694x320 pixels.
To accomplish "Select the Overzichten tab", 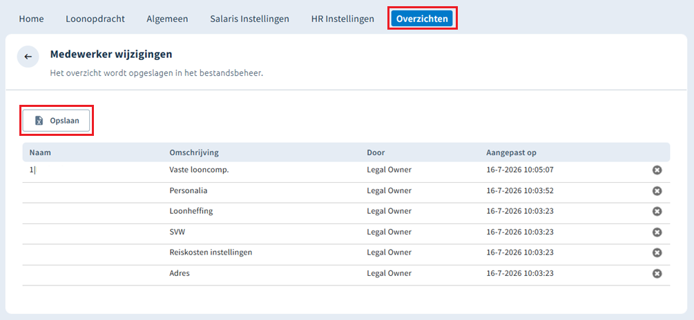I will point(422,19).
